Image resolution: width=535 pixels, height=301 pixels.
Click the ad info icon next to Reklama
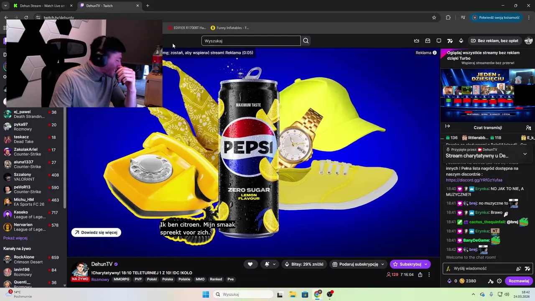pos(435,53)
